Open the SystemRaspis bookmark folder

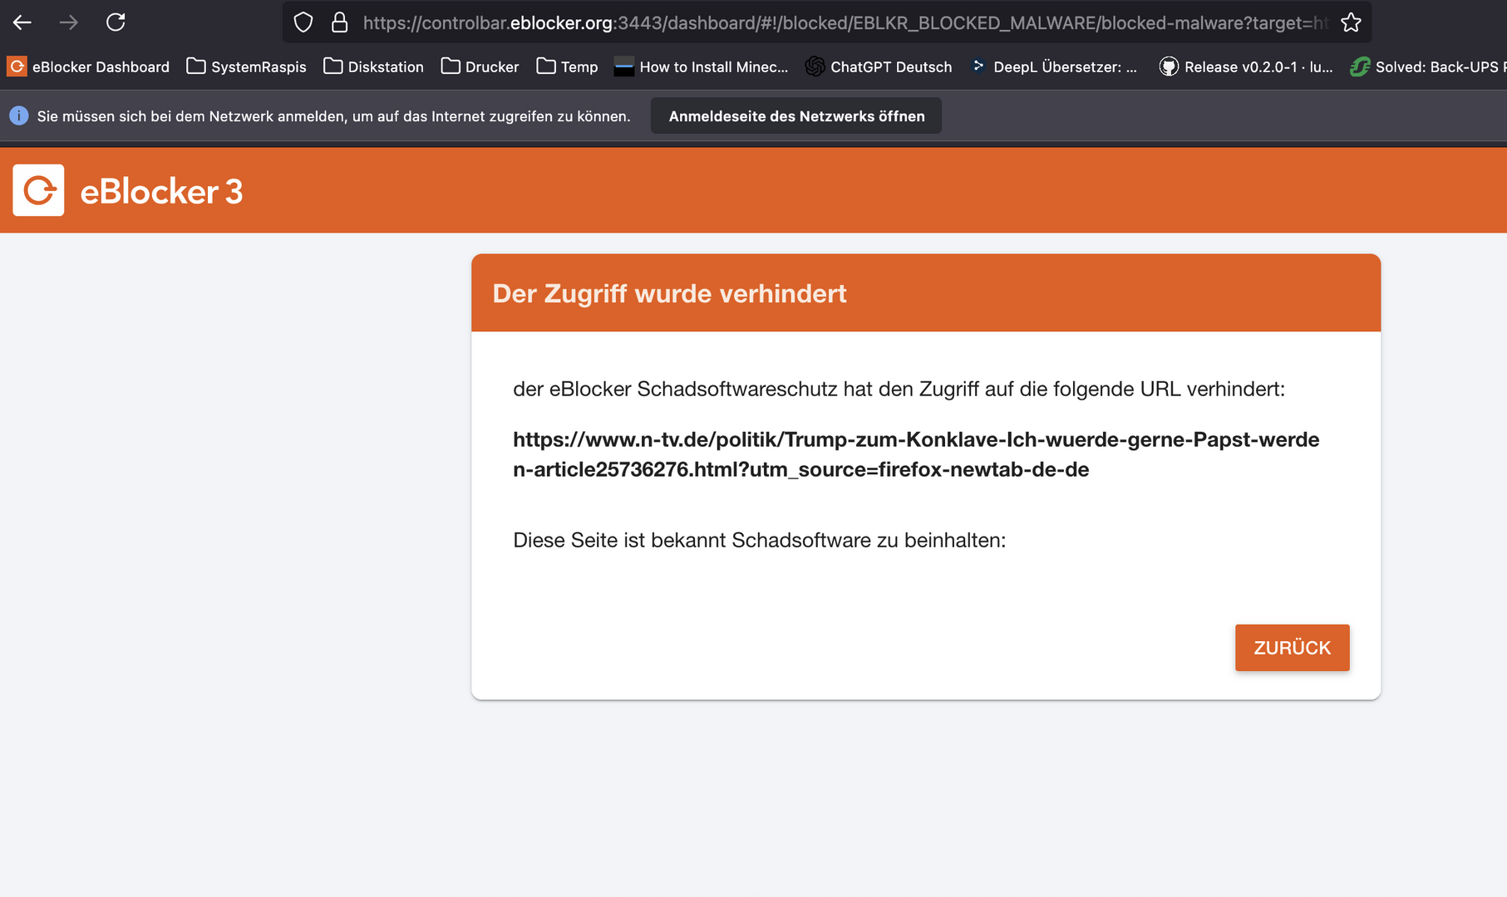(246, 66)
